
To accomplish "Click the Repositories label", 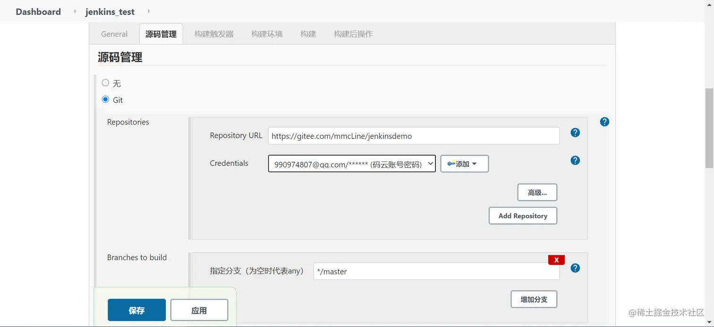I will point(128,122).
